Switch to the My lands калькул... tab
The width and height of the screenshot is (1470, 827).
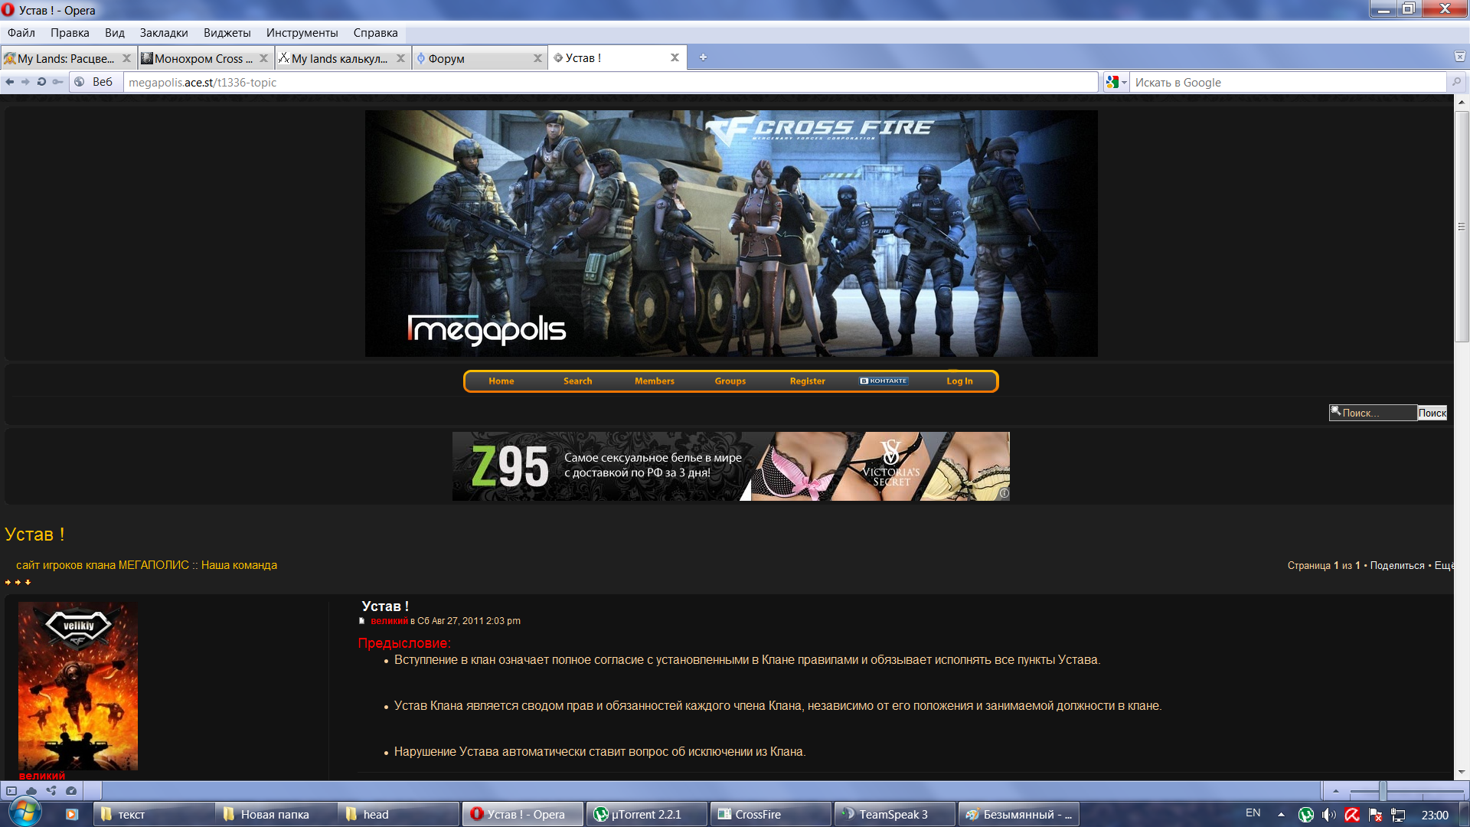(x=339, y=58)
